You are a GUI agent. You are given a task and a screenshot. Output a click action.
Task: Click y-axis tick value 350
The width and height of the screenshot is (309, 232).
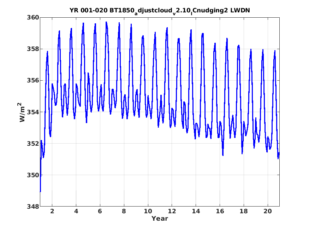point(33,175)
